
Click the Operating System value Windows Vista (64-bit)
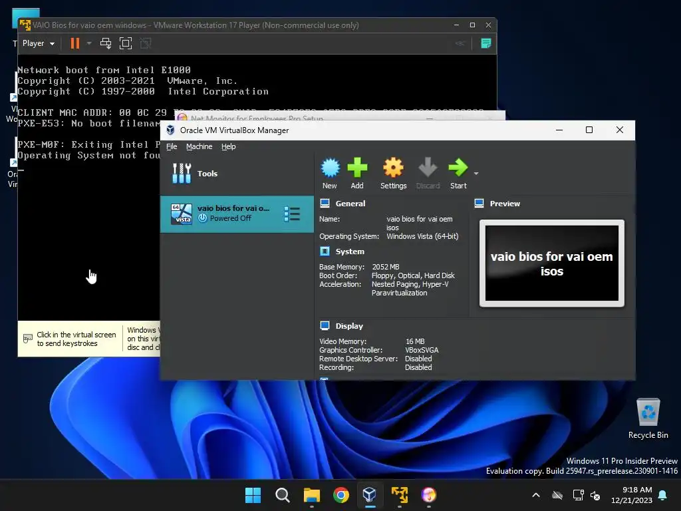click(422, 236)
